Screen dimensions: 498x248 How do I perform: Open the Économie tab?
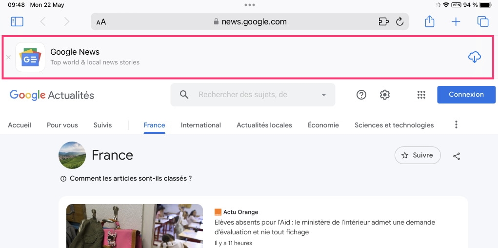click(323, 125)
